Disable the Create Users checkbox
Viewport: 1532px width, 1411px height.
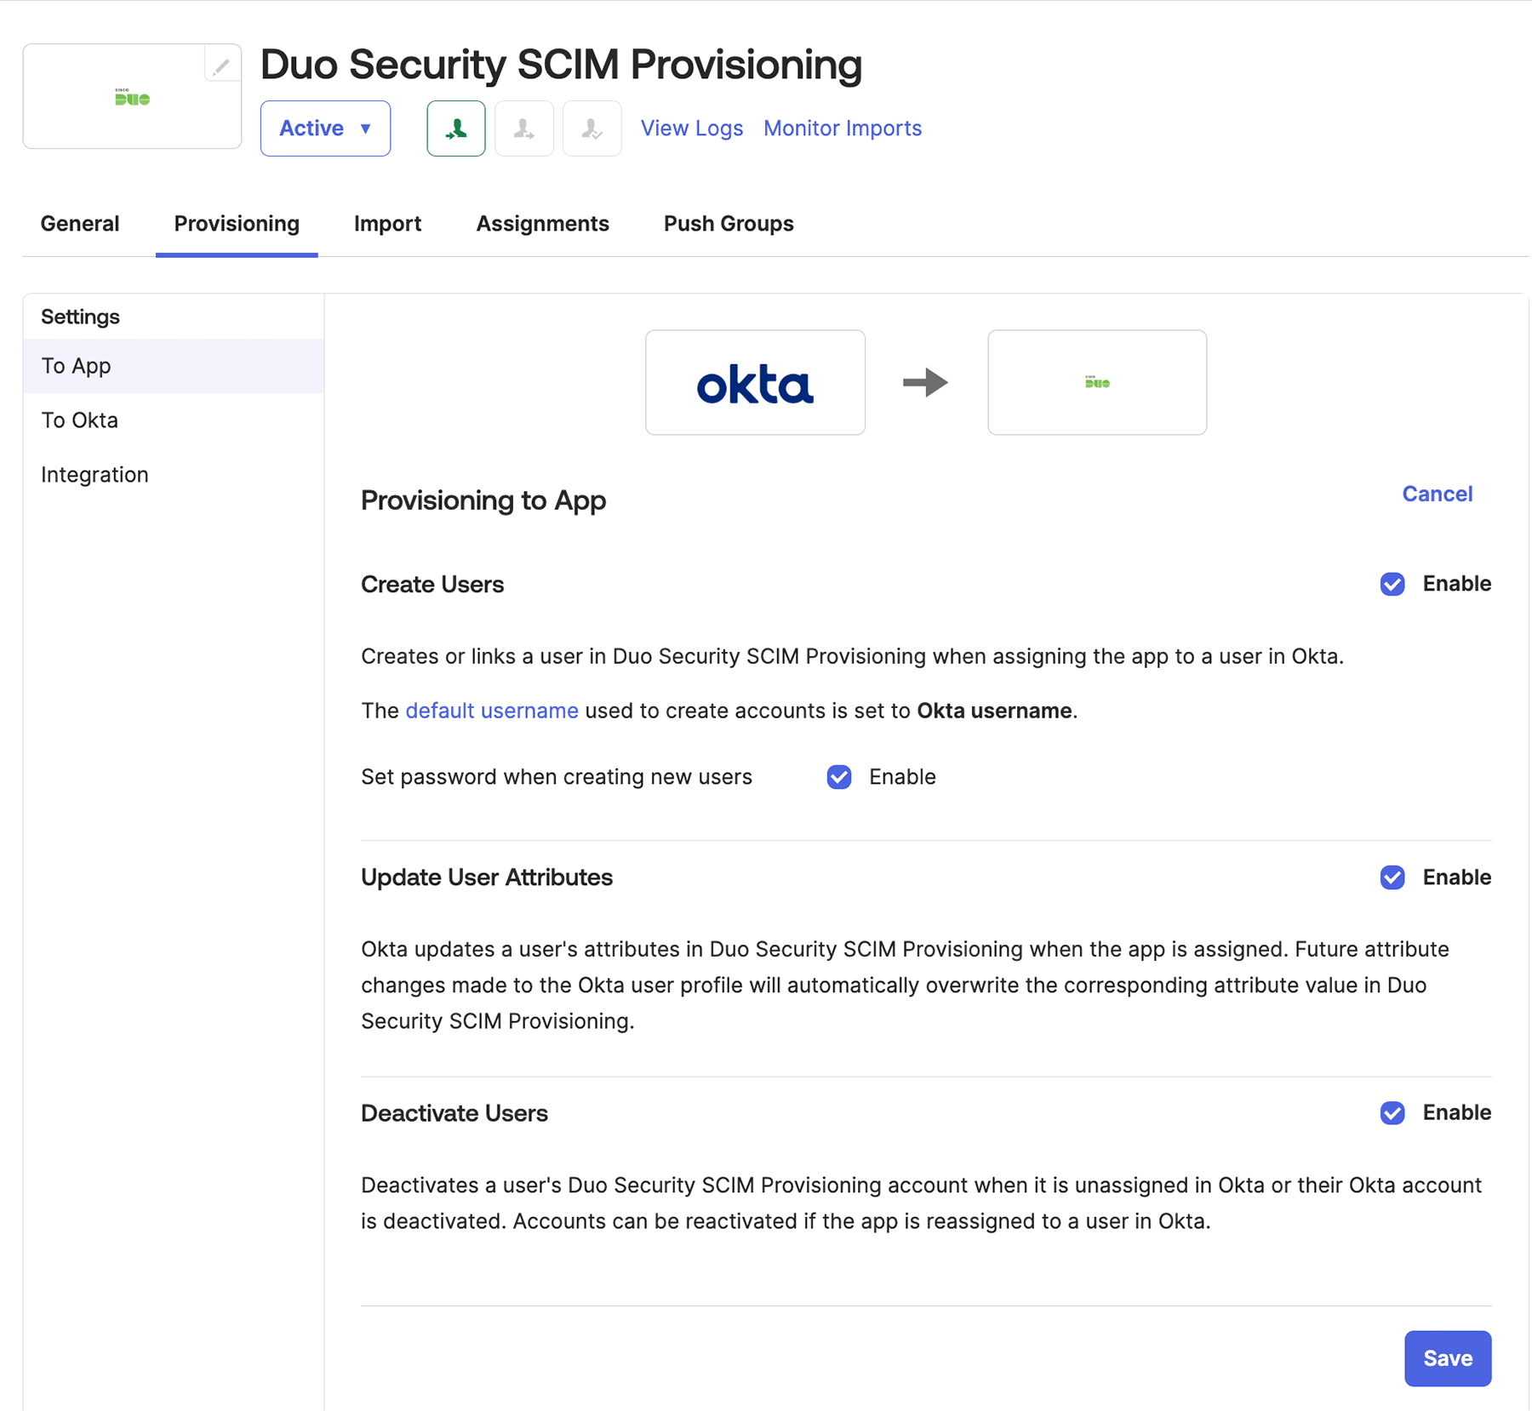1392,584
